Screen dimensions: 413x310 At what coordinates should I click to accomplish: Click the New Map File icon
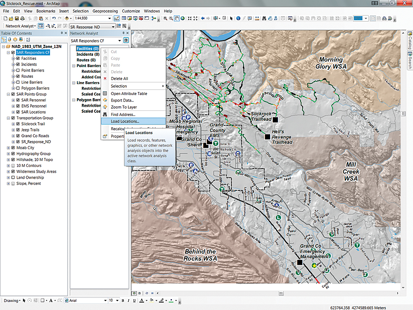click(x=5, y=19)
